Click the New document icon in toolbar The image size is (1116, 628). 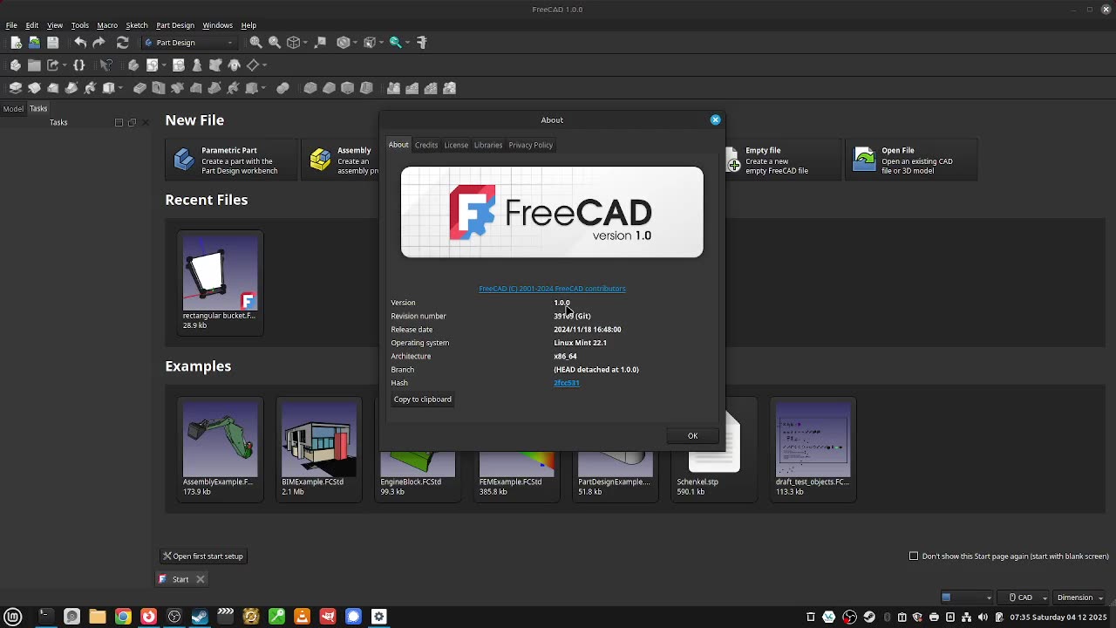click(16, 43)
